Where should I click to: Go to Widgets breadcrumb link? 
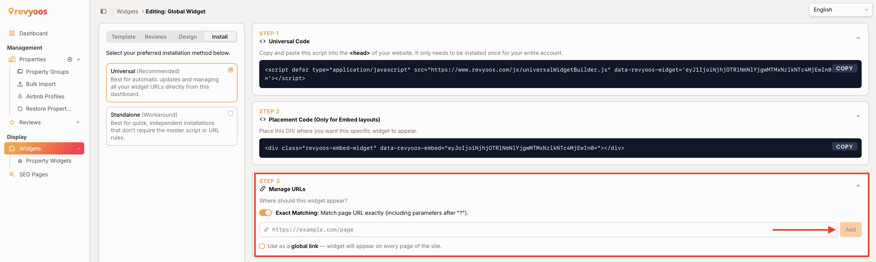pyautogui.click(x=127, y=12)
